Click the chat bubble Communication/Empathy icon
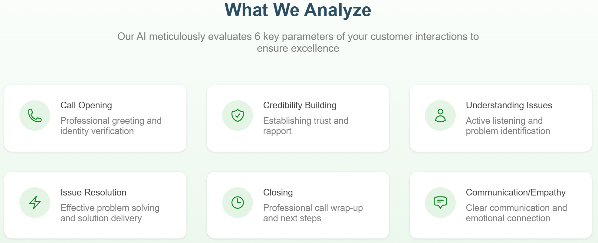The height and width of the screenshot is (243, 598). pyautogui.click(x=440, y=202)
